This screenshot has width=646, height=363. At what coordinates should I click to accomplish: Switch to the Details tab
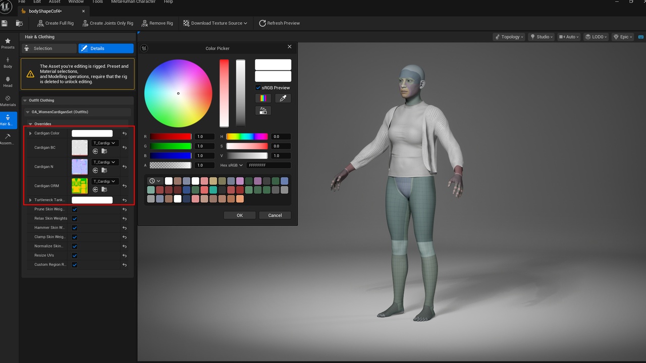[106, 48]
